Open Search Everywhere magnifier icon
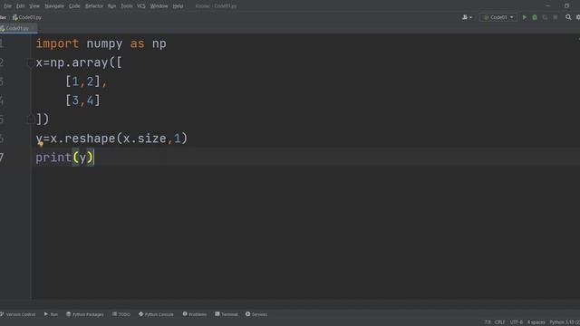Screen dimensions: 580x326 coord(568,17)
